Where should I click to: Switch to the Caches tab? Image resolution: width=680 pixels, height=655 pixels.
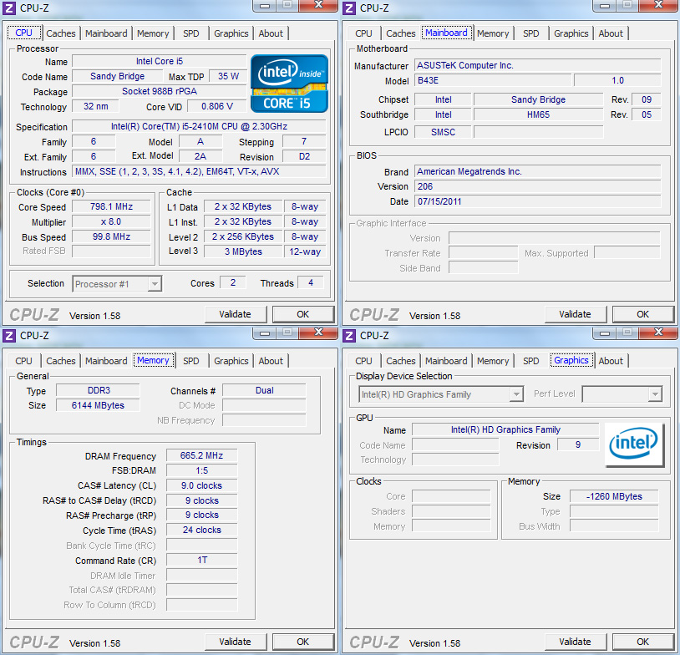point(61,33)
